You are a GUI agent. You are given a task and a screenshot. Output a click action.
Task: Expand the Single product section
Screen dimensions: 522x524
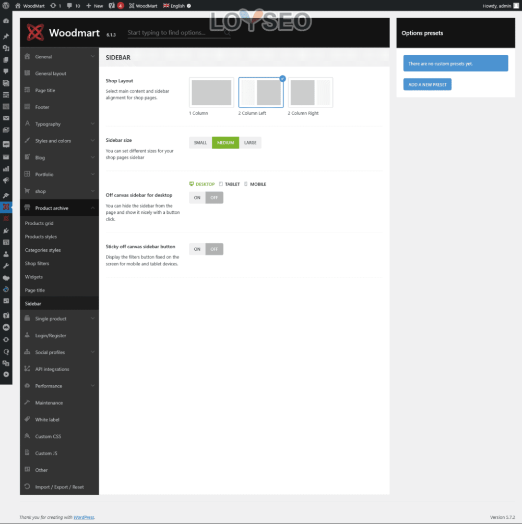[x=59, y=319]
